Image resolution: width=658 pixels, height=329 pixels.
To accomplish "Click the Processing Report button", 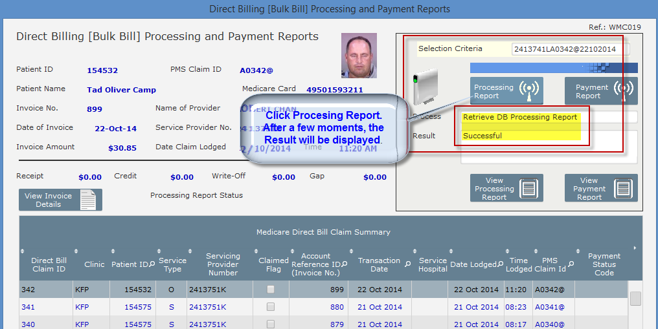I will [x=506, y=91].
